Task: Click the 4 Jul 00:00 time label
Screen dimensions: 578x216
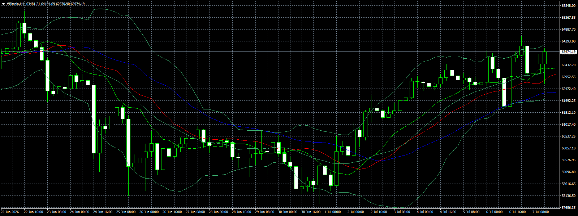Action: (x=426, y=212)
